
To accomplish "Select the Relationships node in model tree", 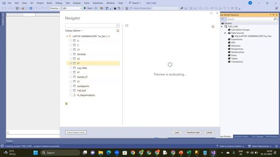I will (x=238, y=52).
